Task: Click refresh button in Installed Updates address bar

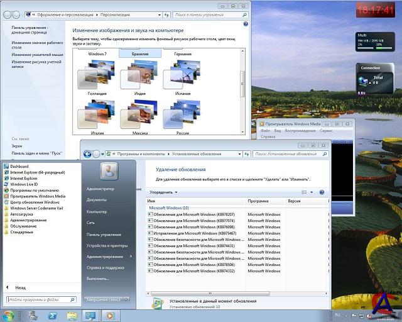Action: click(247, 154)
